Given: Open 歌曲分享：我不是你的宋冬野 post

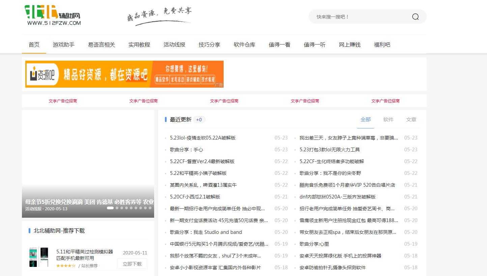Looking at the screenshot, I should pyautogui.click(x=330, y=173).
